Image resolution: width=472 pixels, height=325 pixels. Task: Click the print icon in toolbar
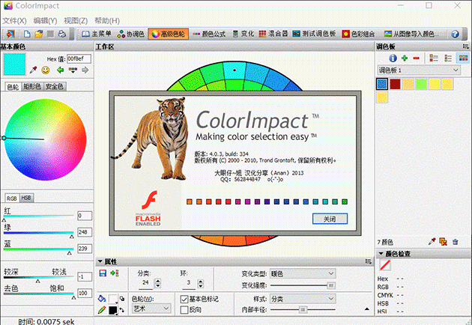(62, 34)
